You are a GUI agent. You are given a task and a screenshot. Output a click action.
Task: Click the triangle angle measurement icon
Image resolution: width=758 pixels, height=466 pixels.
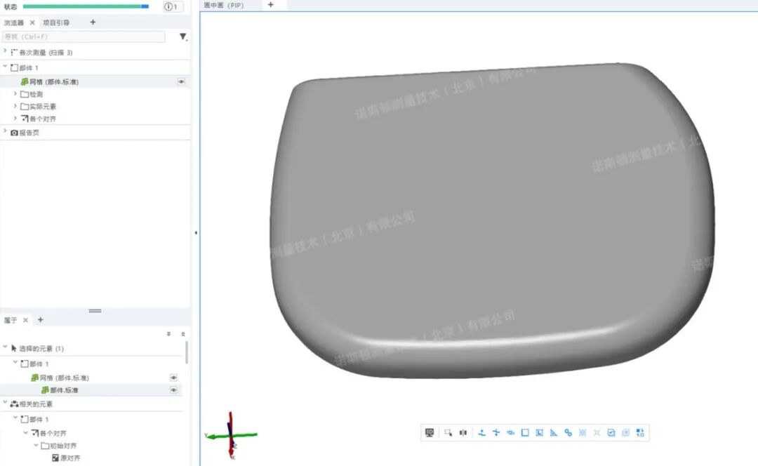point(553,433)
